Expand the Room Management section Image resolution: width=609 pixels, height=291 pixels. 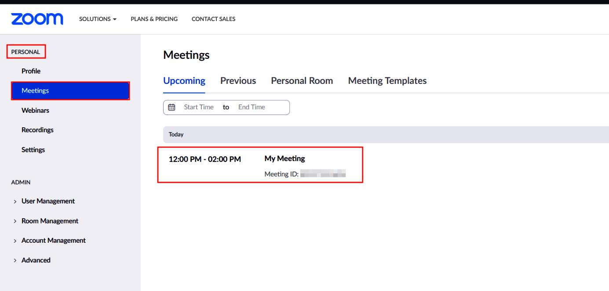(50, 221)
